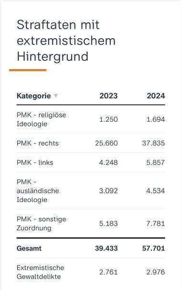The height and width of the screenshot is (290, 181).
Task: Click the 2024 column header
Action: click(156, 96)
